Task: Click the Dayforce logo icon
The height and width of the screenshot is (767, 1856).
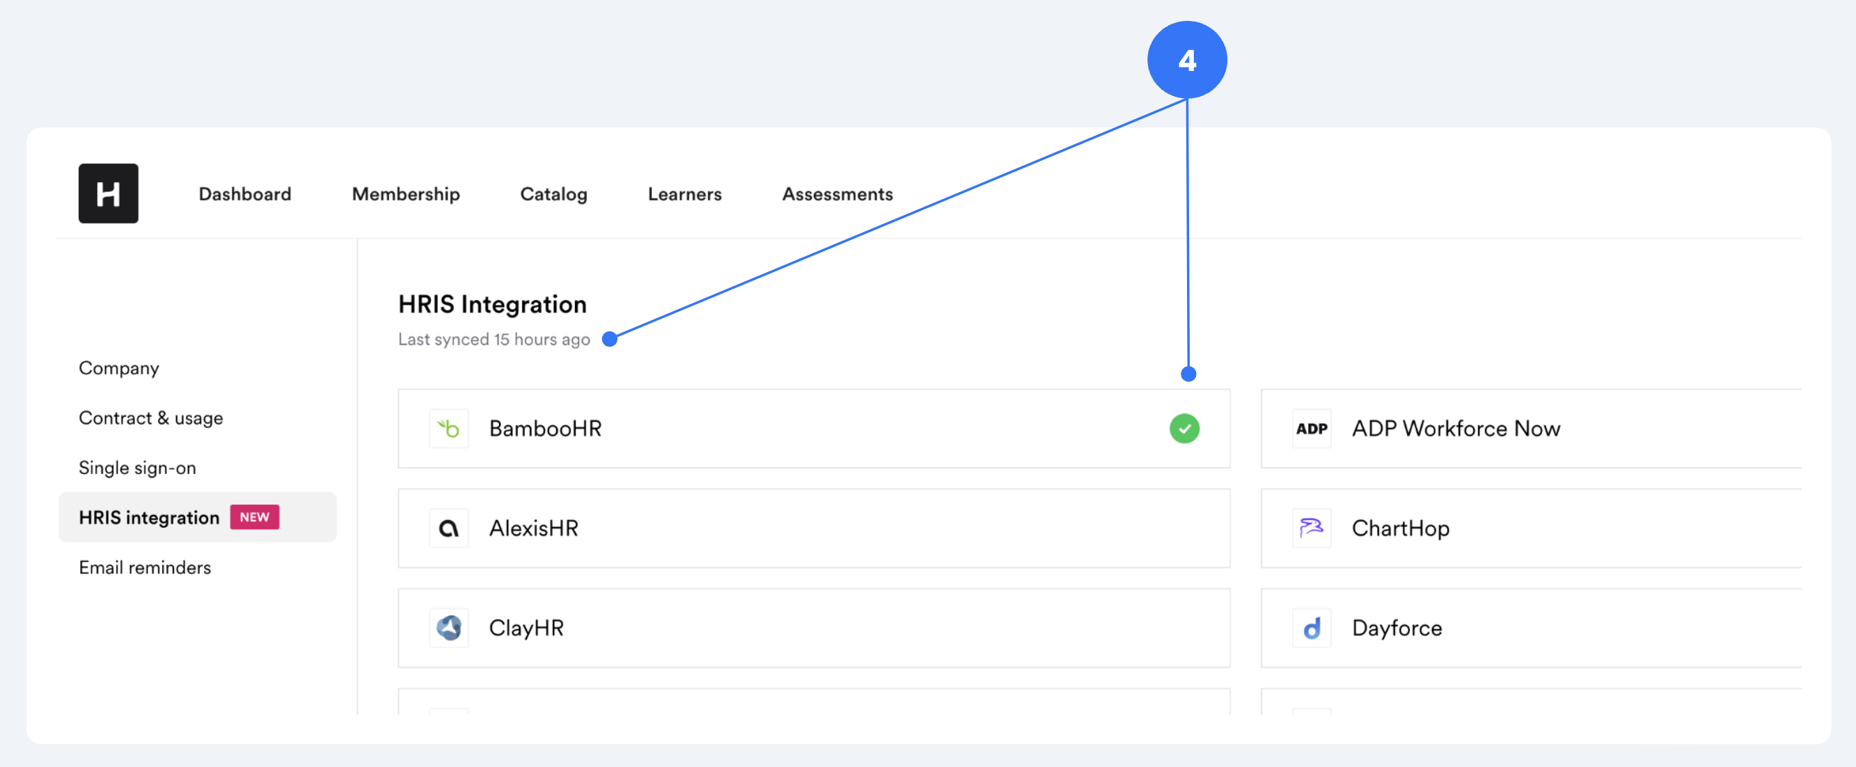Action: [1312, 628]
